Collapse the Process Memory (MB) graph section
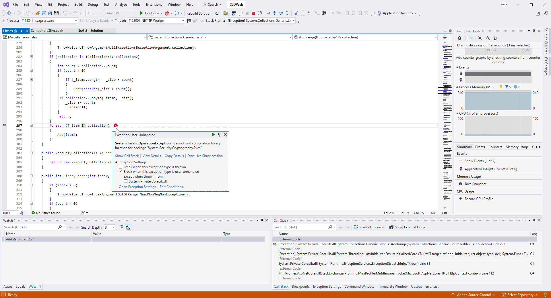 457,87
